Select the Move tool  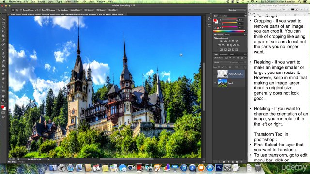[3, 19]
